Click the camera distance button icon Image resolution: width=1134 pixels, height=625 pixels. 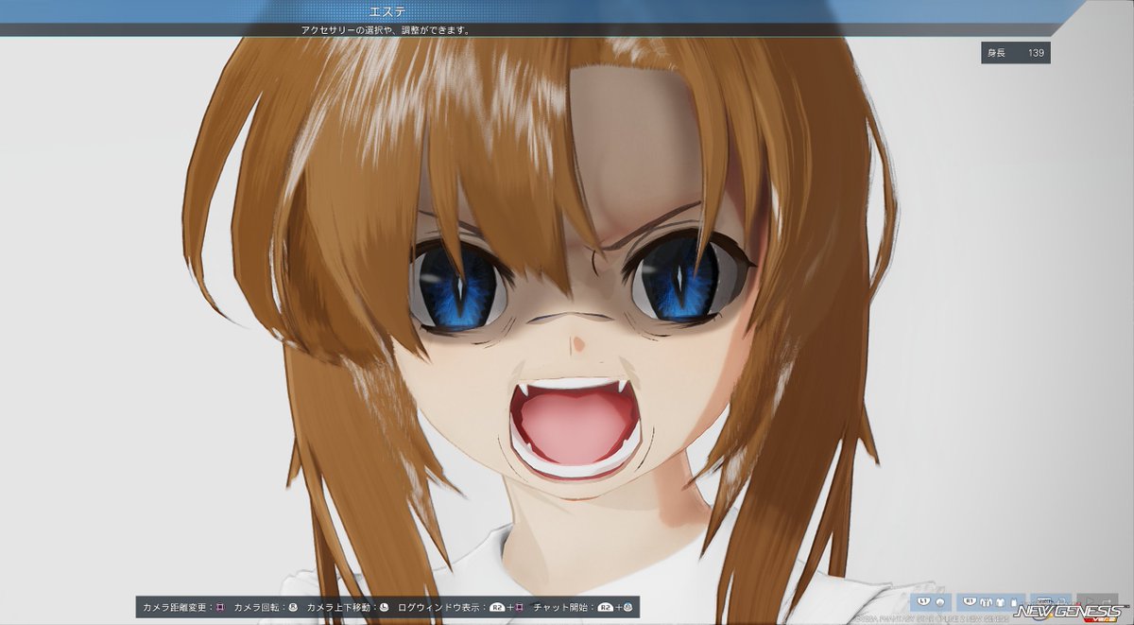point(220,607)
